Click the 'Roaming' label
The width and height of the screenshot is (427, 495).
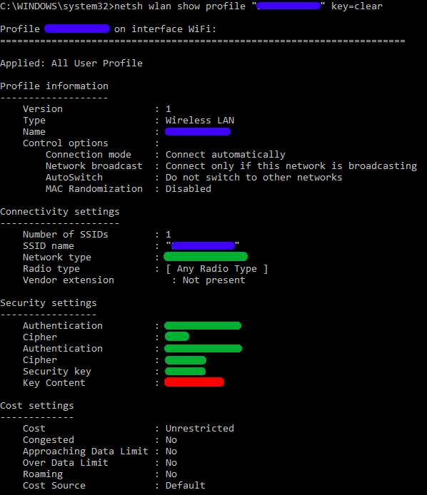pyautogui.click(x=43, y=474)
